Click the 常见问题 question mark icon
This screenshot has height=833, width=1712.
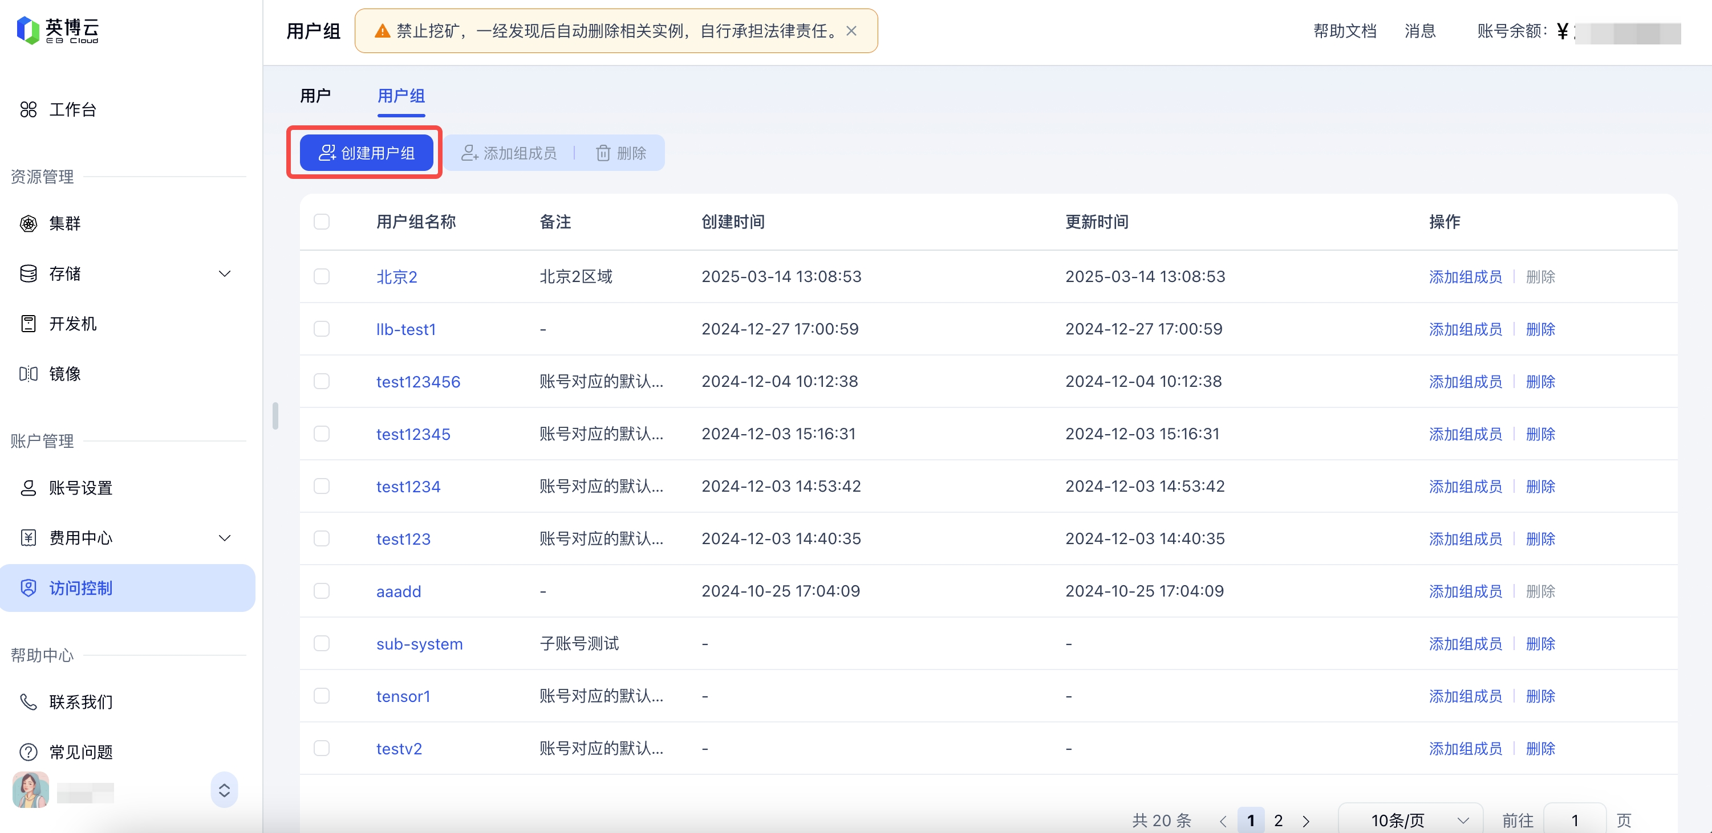[29, 752]
